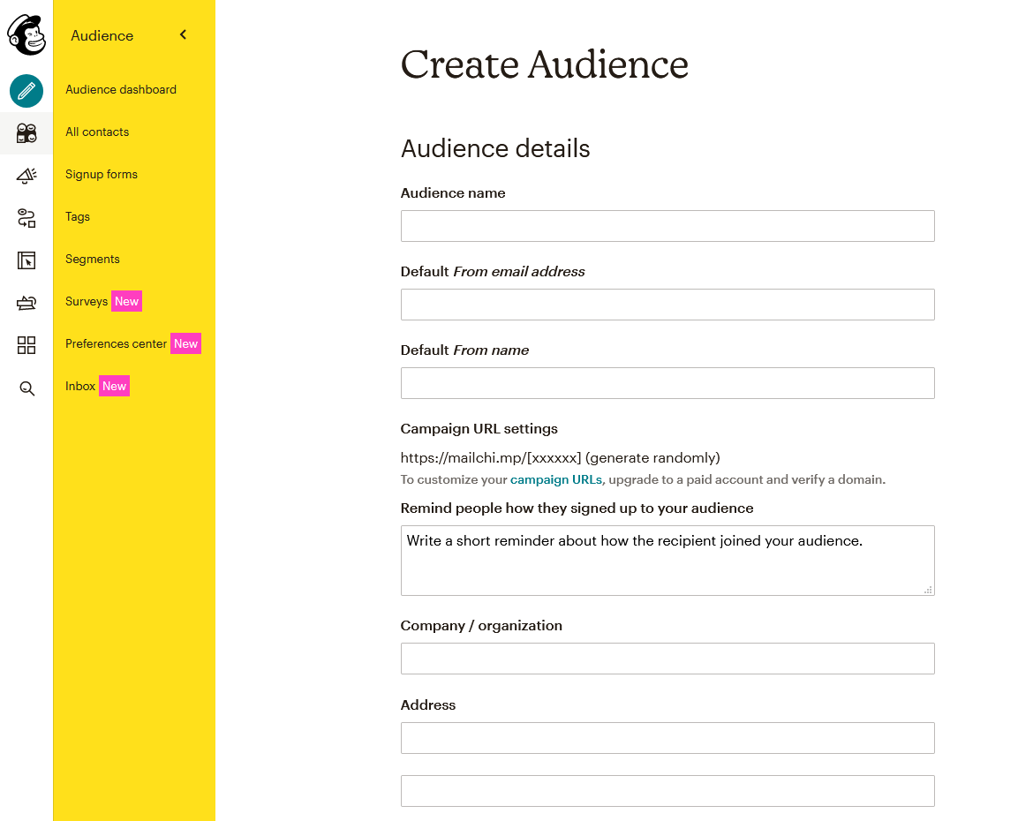
Task: Click the campaign URLs link
Action: [555, 479]
